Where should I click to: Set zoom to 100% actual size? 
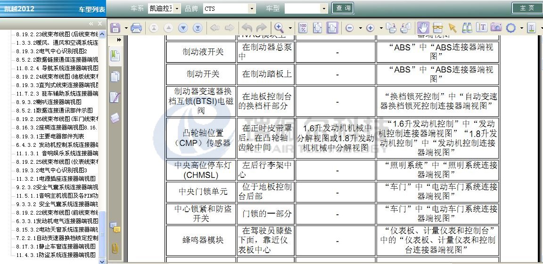(x=303, y=28)
